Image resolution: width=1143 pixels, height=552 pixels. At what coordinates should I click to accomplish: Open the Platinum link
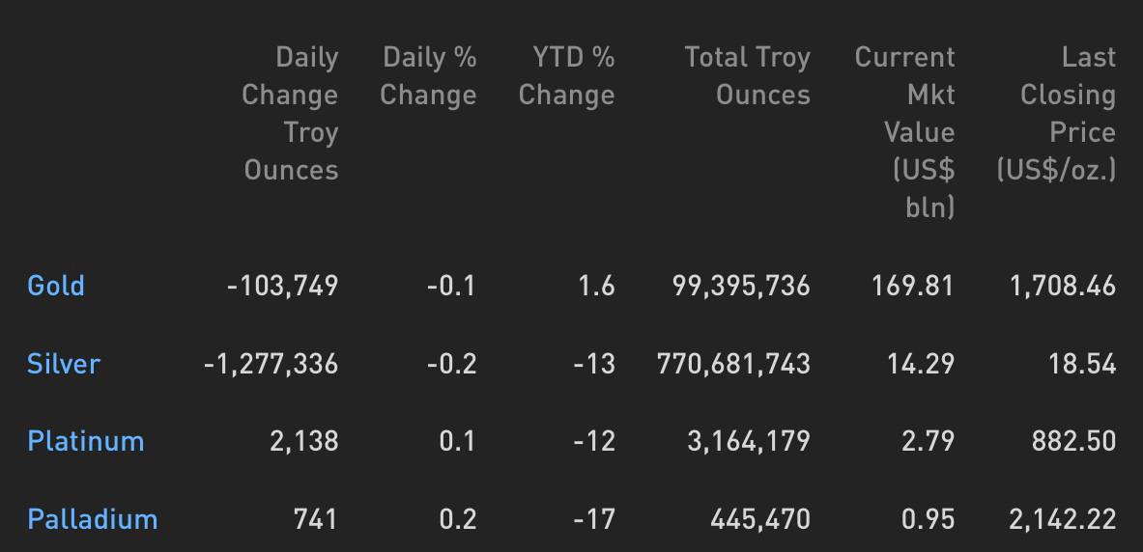point(85,441)
